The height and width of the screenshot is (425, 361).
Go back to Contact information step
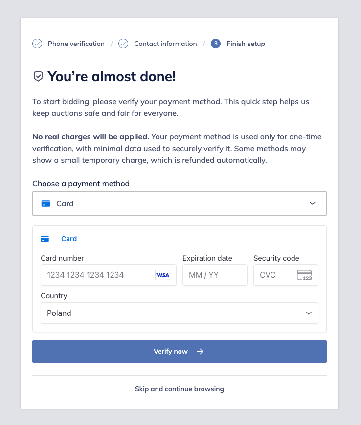[165, 44]
